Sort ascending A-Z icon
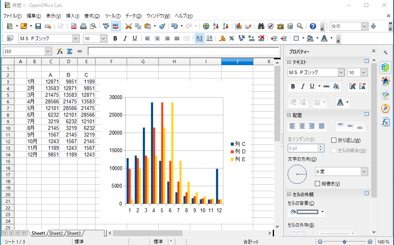Screen dimensions: 394x245 coord(216,26)
